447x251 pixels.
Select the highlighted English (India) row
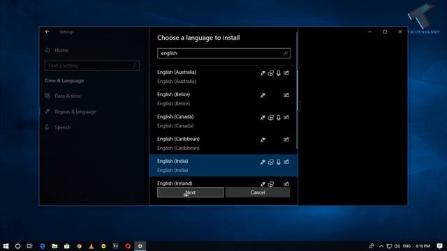[x=223, y=165]
